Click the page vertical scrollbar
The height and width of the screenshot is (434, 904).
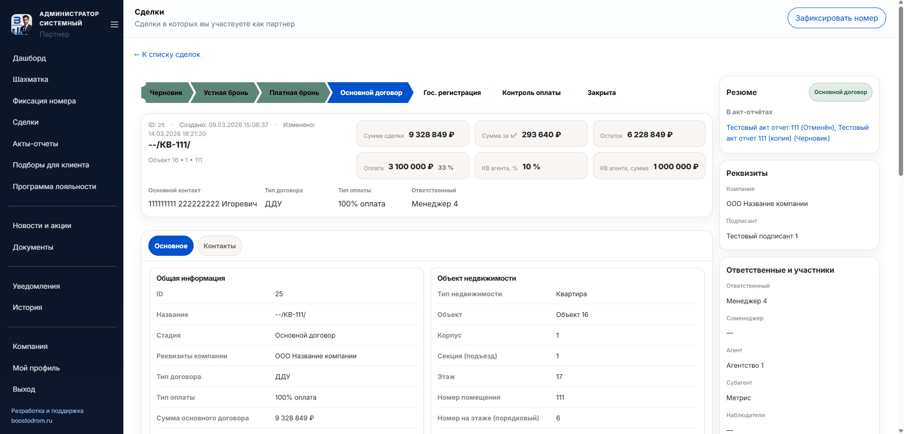pyautogui.click(x=901, y=94)
